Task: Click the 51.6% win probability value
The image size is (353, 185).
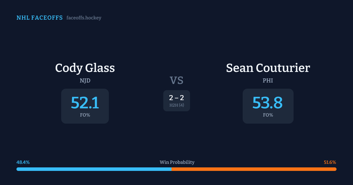Action: [x=330, y=162]
